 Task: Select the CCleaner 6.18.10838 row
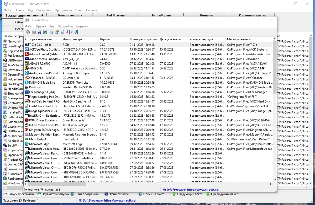(149, 78)
